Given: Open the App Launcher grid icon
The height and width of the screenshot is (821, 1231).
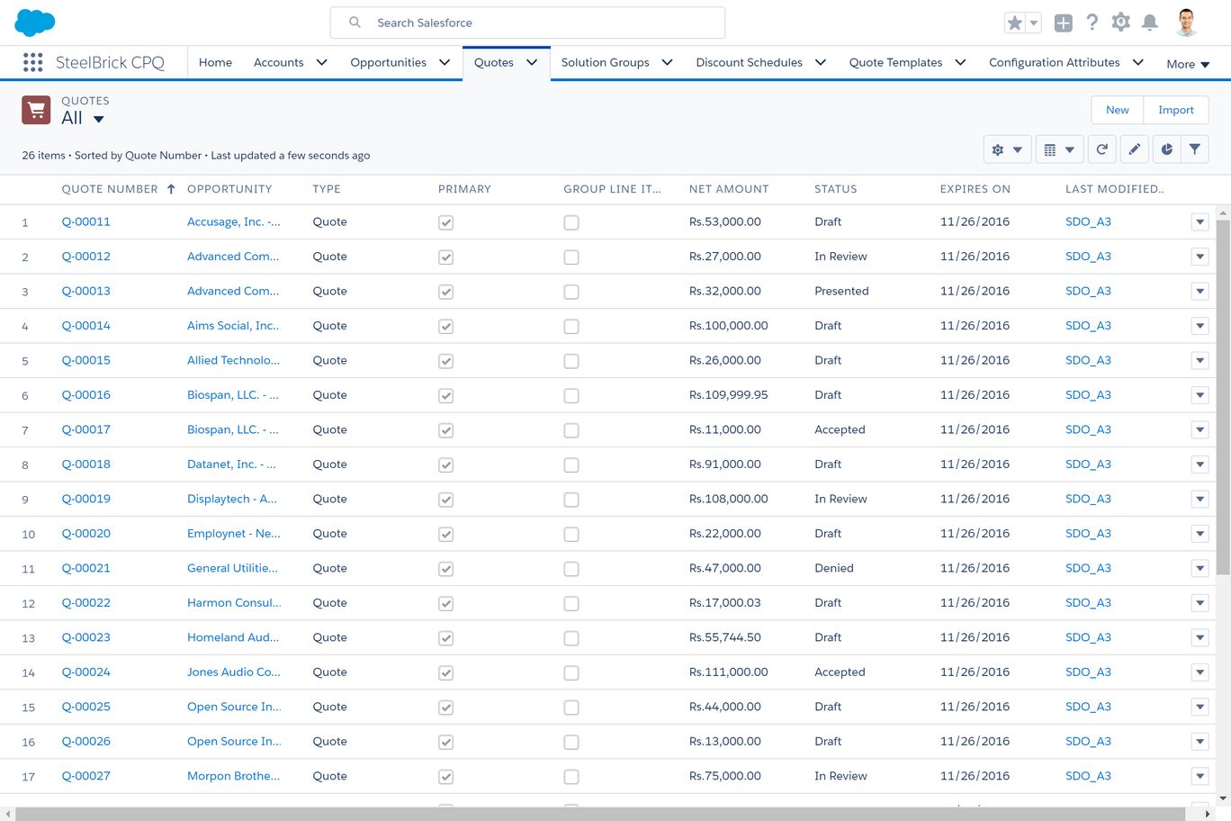Looking at the screenshot, I should click(32, 62).
